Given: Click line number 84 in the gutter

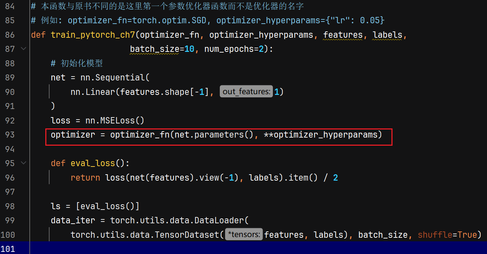Looking at the screenshot, I should 10,6.
